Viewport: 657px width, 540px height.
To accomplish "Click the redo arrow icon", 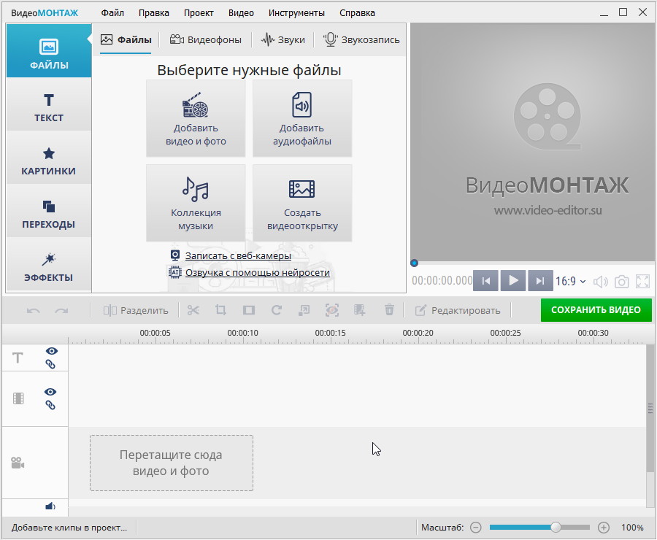I will (61, 310).
